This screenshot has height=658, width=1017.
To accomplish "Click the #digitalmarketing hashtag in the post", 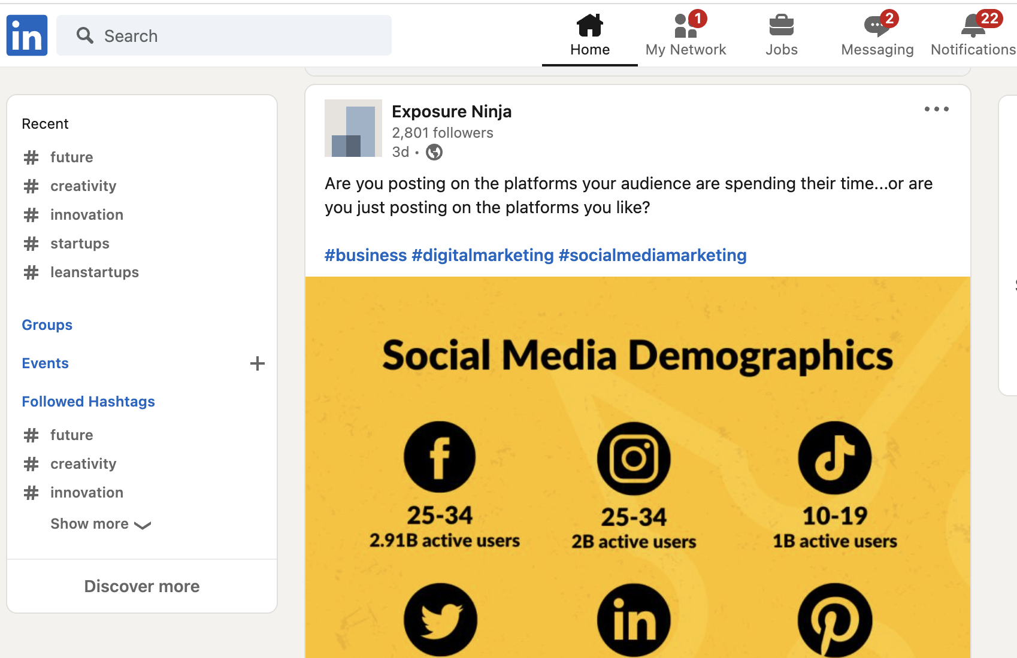I will click(x=482, y=255).
